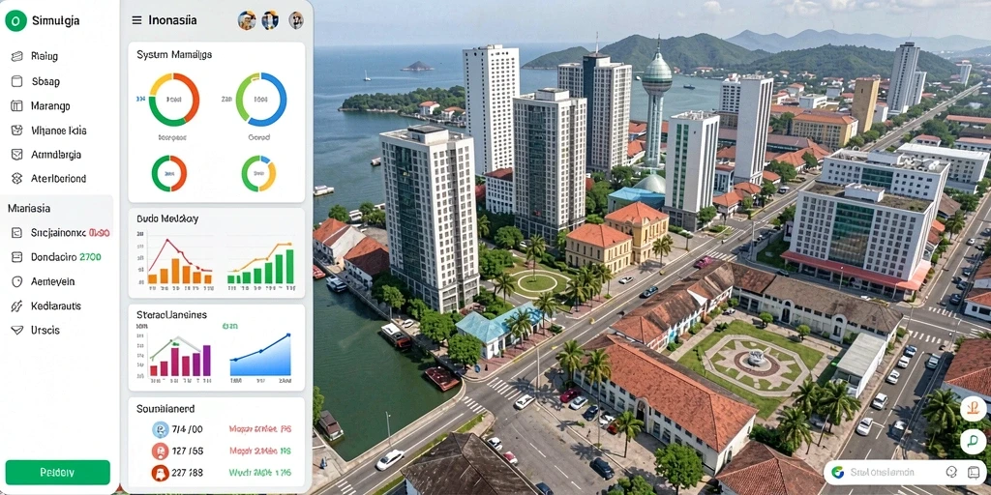Click the 227 /88 list value
Screen dimensions: 991x495
(187, 472)
